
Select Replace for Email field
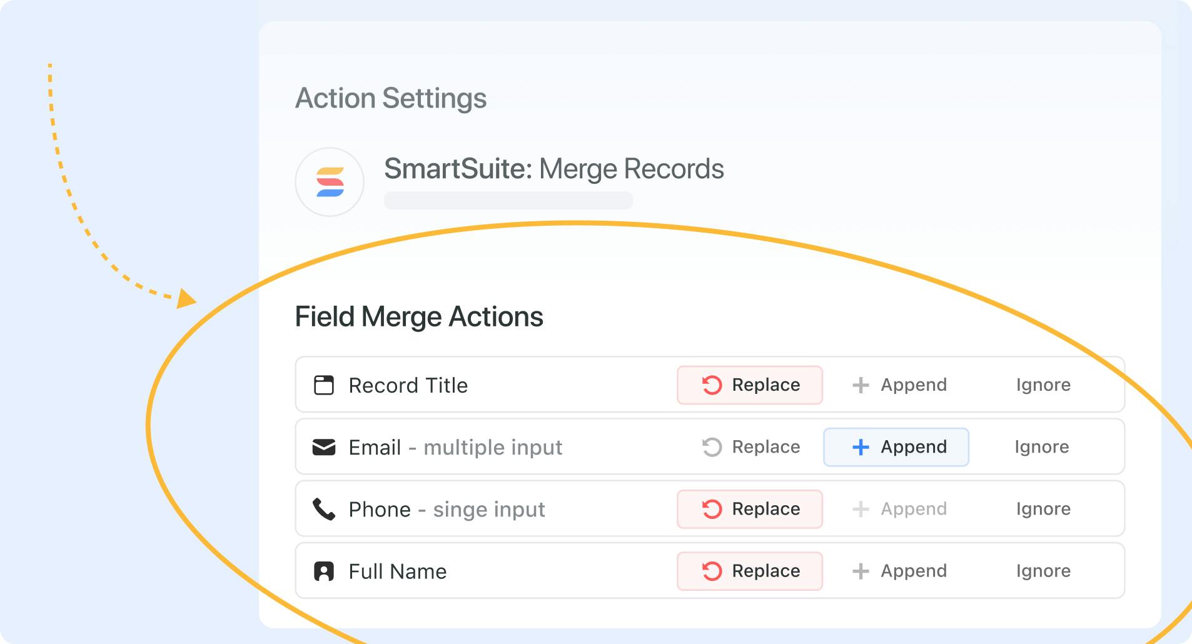(x=750, y=447)
